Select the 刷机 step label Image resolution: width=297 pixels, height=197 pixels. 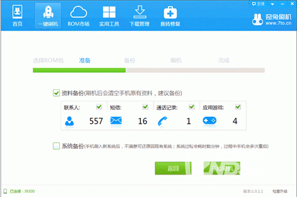pyautogui.click(x=176, y=60)
